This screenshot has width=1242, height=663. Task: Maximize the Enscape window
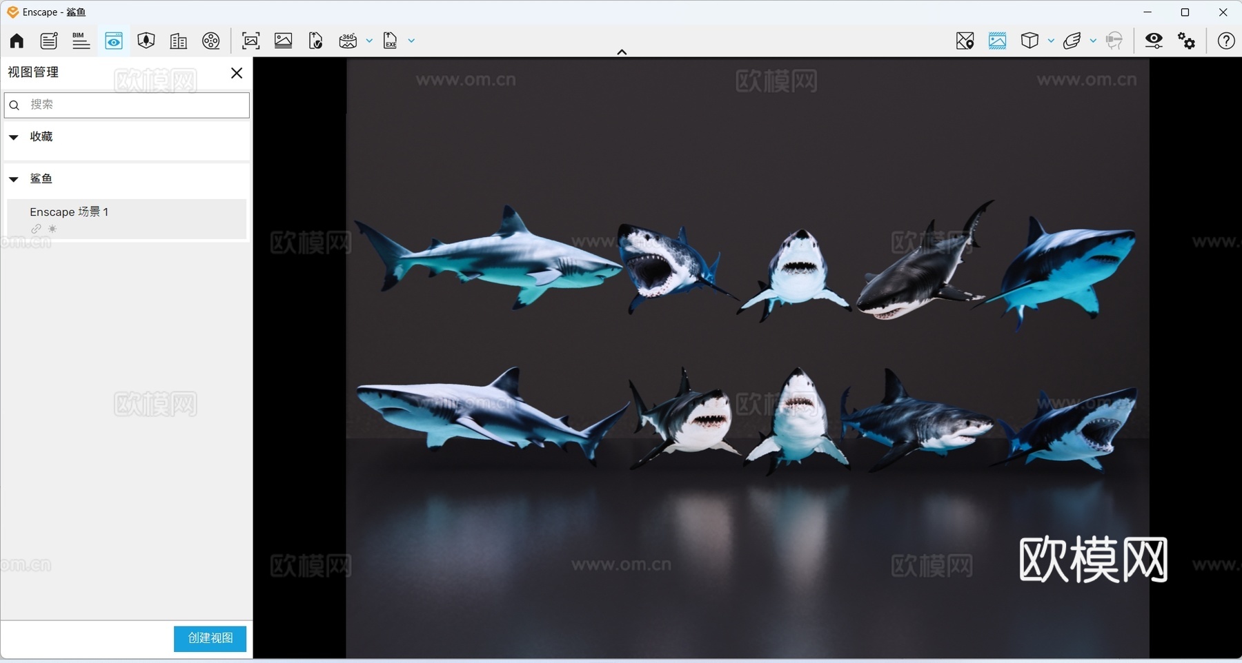pos(1185,12)
